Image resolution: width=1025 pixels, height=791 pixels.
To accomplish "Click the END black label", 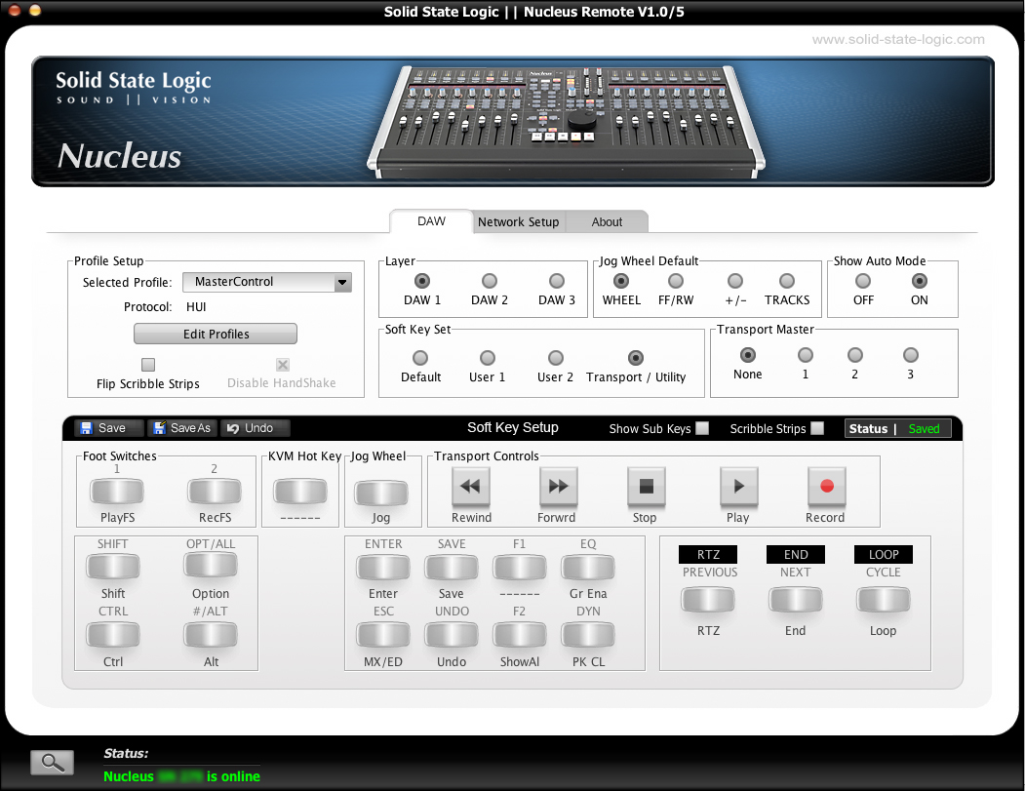I will point(796,554).
